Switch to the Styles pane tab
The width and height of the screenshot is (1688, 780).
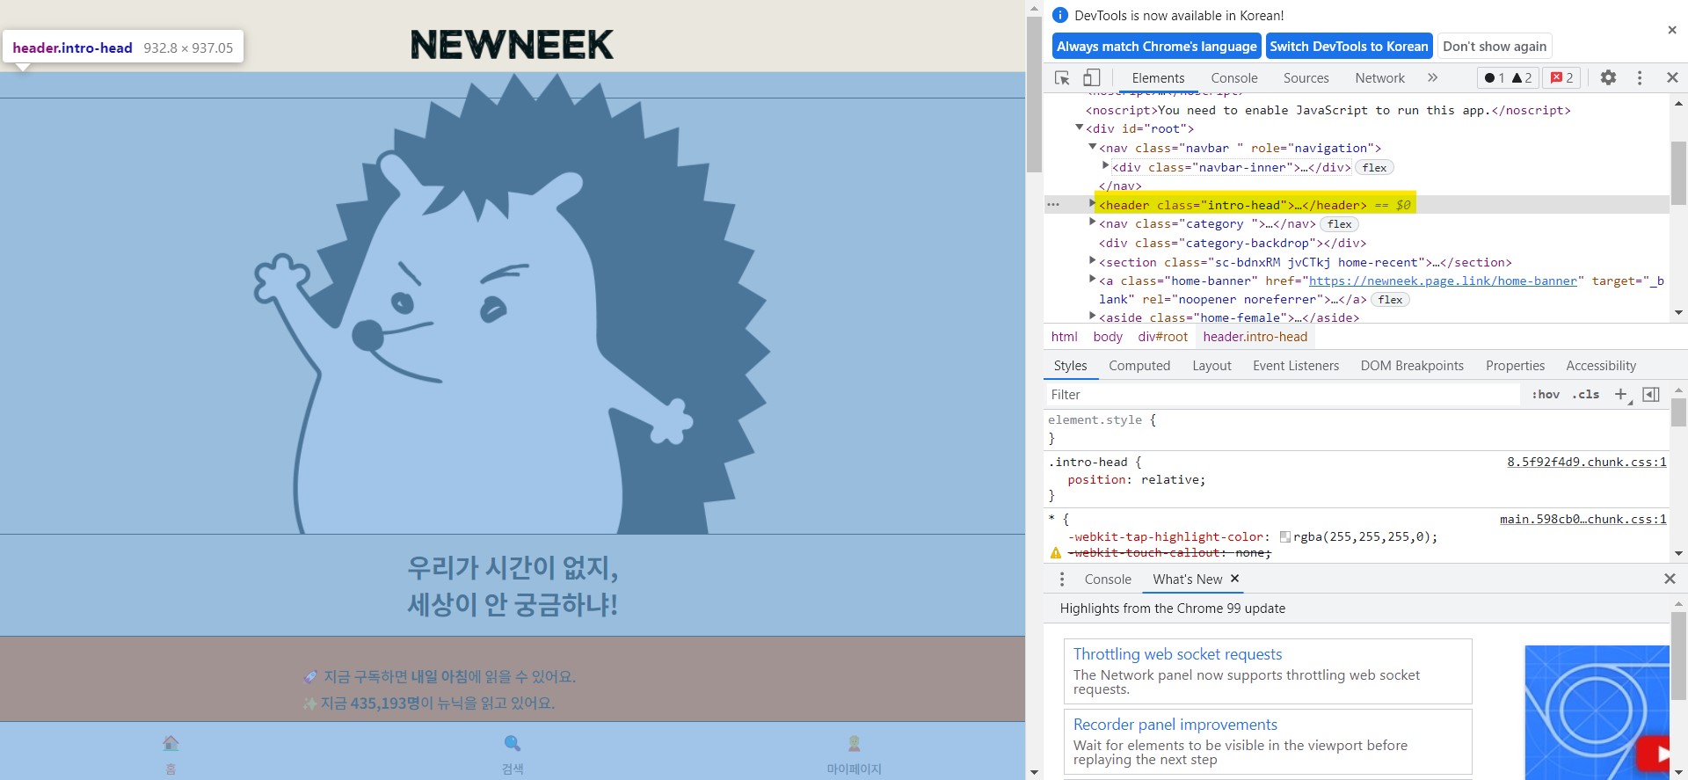1070,366
